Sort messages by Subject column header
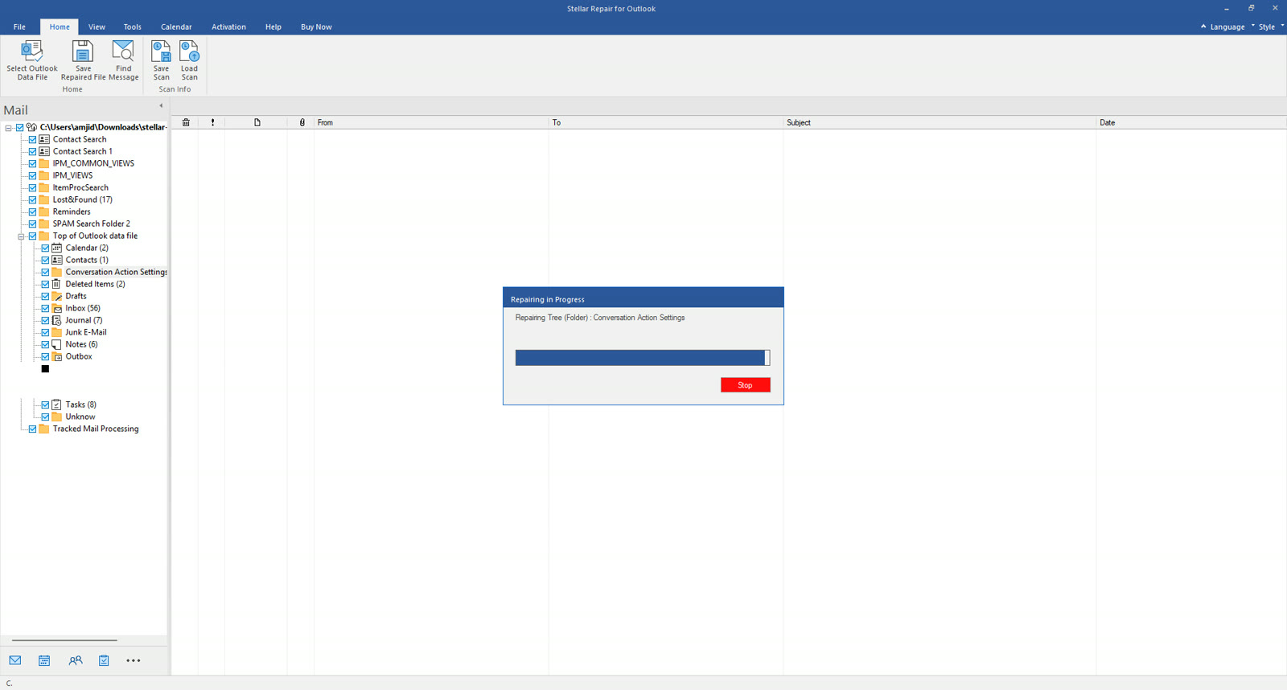 click(x=940, y=122)
